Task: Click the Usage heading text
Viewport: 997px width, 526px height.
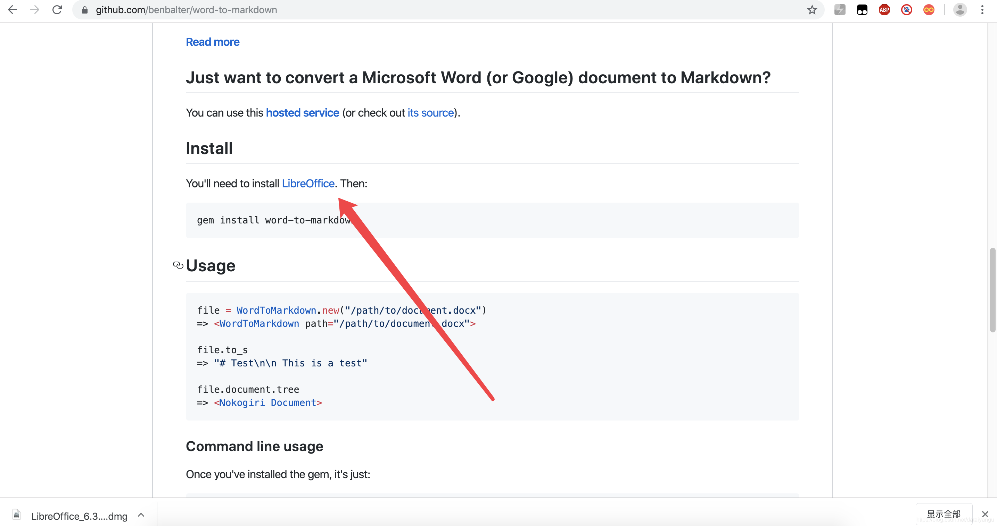Action: coord(211,265)
